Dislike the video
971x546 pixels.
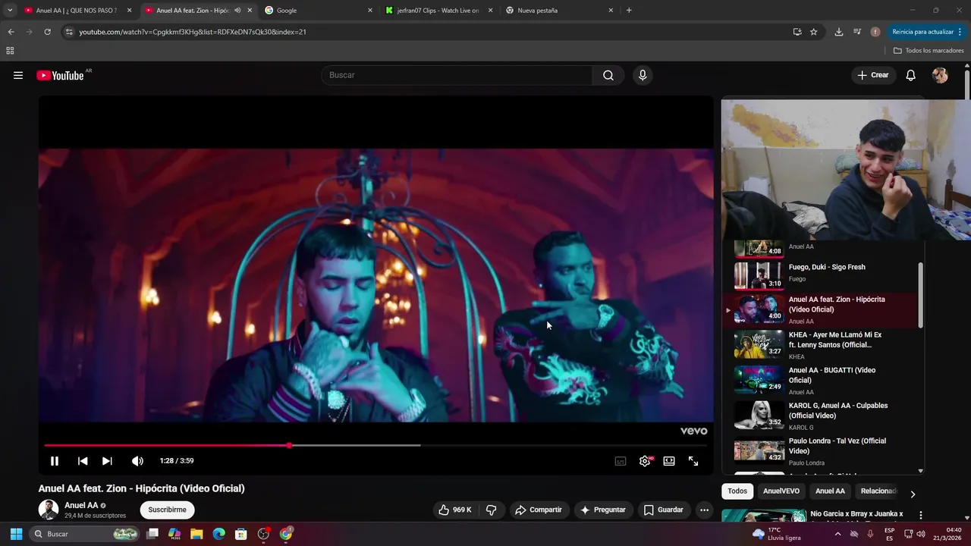[491, 510]
